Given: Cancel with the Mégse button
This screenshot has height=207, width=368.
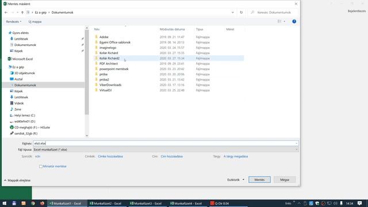Looking at the screenshot, I should click(x=285, y=180).
